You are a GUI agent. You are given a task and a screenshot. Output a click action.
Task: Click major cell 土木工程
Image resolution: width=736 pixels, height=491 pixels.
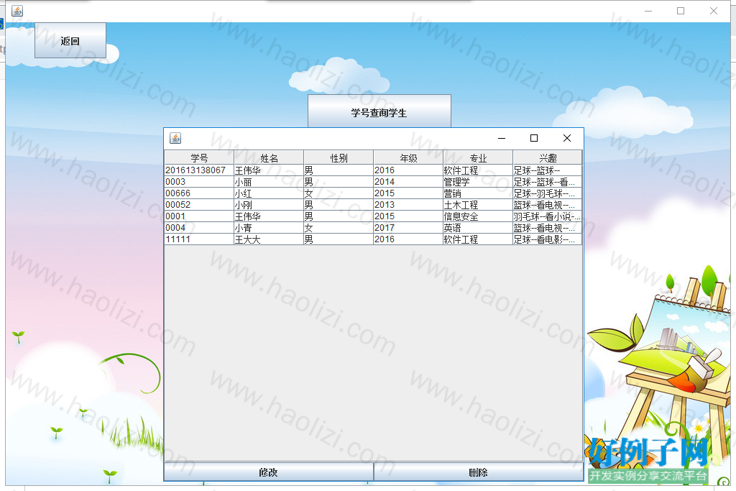pyautogui.click(x=478, y=205)
